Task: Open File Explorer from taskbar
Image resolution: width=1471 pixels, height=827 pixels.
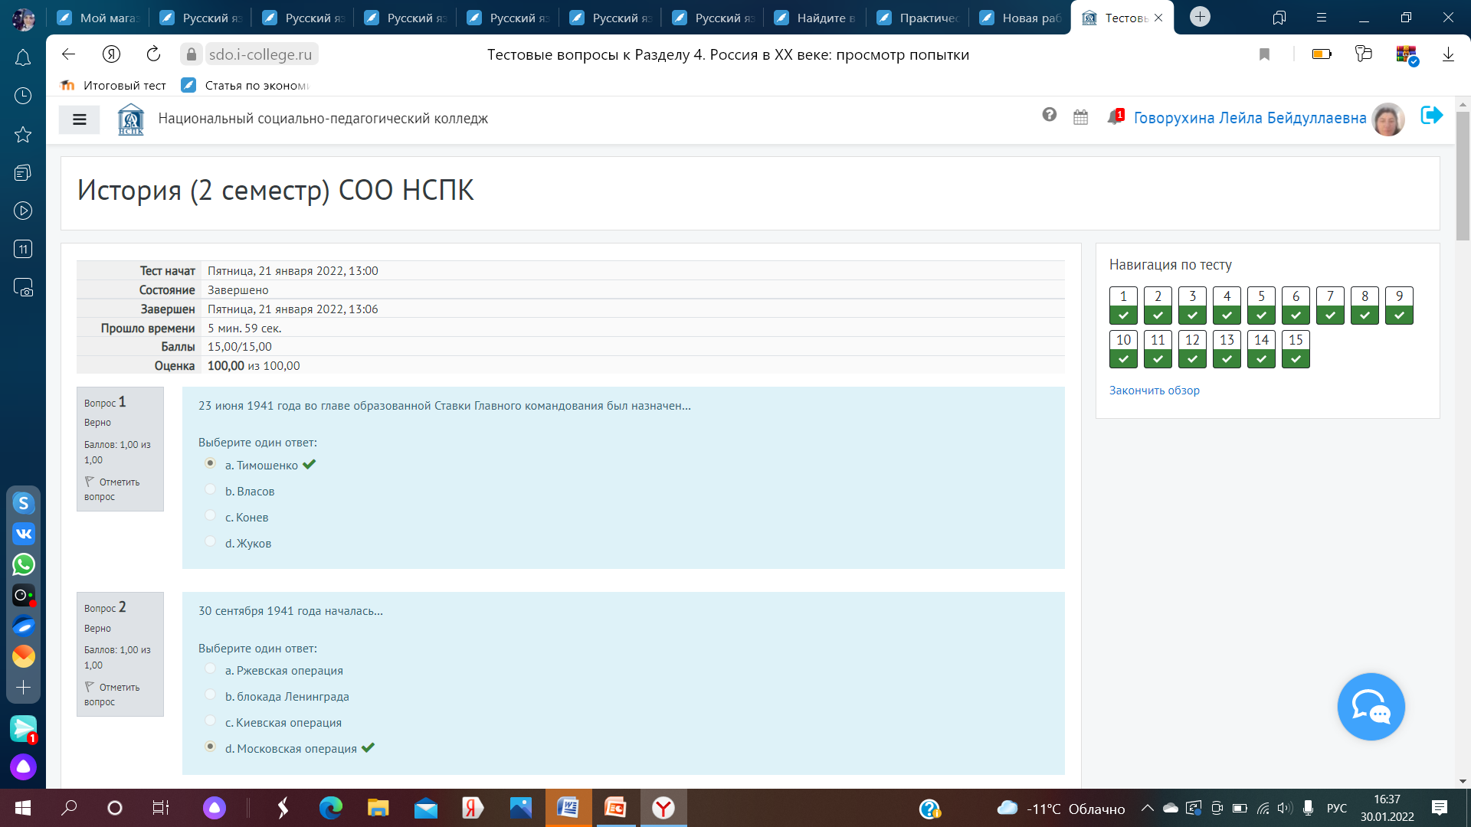Action: (378, 808)
